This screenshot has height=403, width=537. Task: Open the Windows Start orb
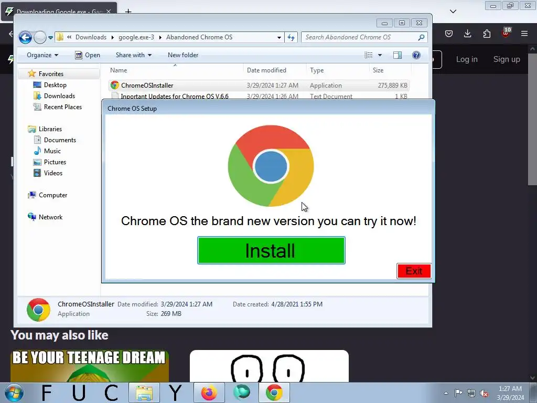point(13,393)
